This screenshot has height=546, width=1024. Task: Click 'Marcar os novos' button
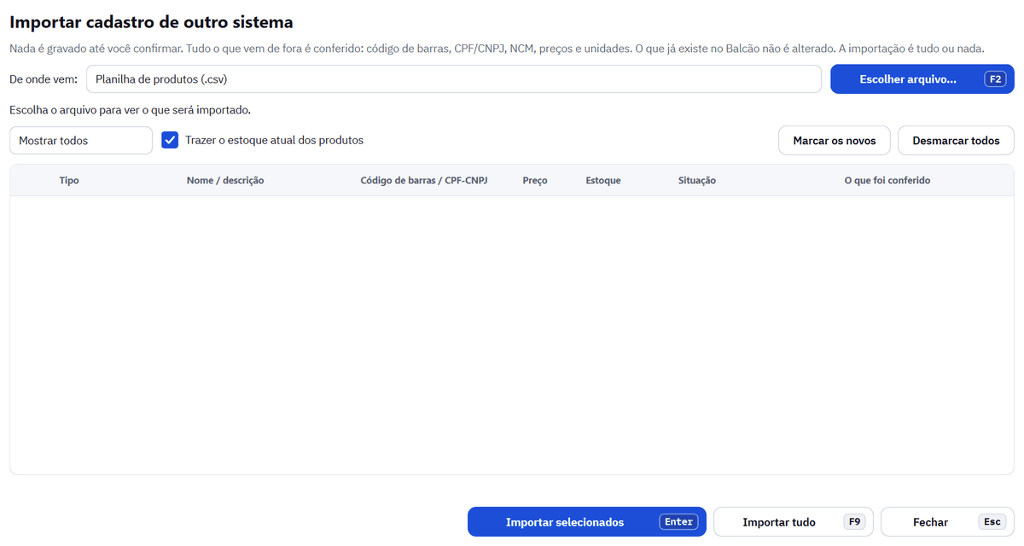point(835,141)
